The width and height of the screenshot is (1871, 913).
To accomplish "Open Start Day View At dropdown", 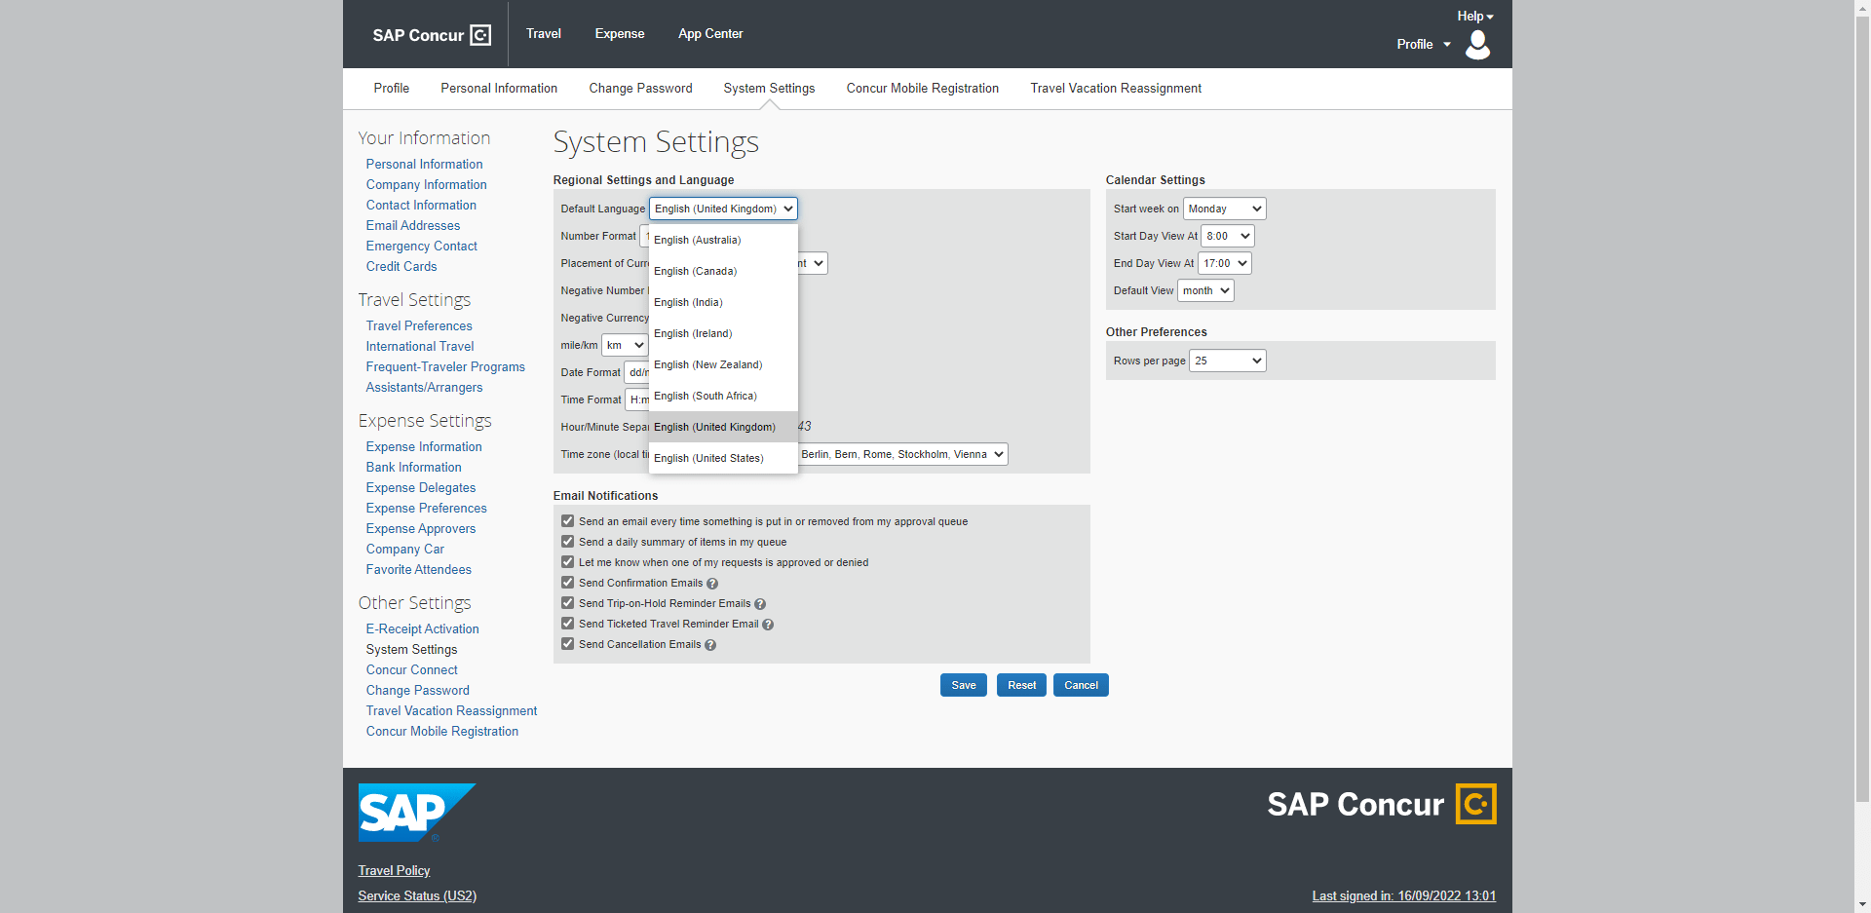I will [x=1228, y=236].
